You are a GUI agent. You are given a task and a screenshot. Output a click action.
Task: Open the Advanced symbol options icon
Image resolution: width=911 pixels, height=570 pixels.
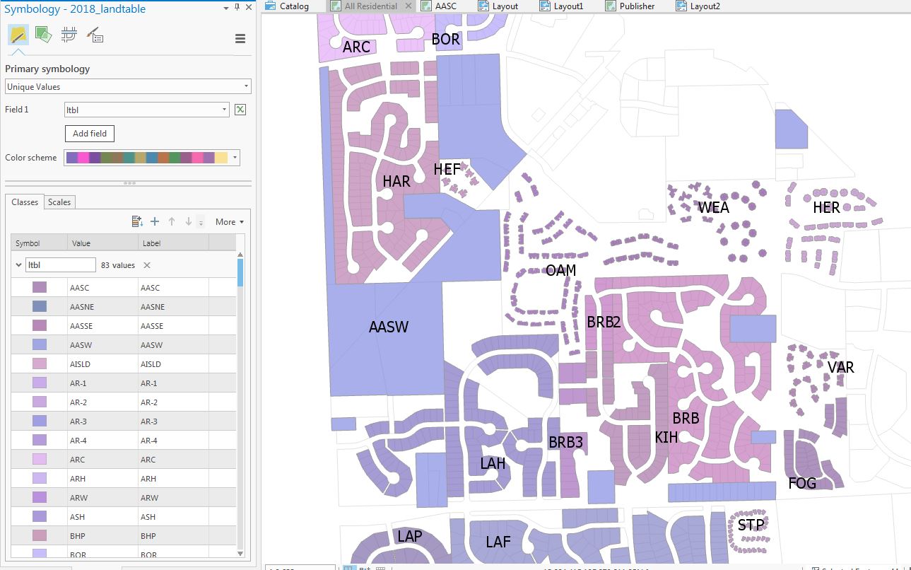click(94, 34)
